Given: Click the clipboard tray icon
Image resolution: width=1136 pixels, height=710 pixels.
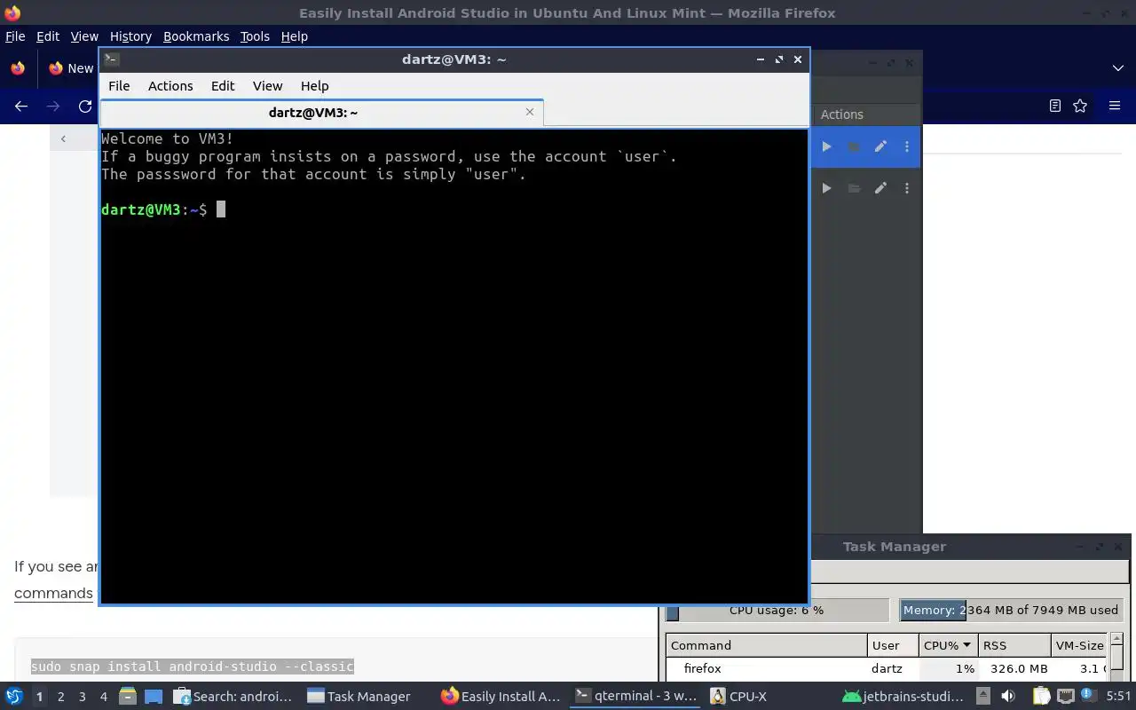Looking at the screenshot, I should click(x=1041, y=697).
